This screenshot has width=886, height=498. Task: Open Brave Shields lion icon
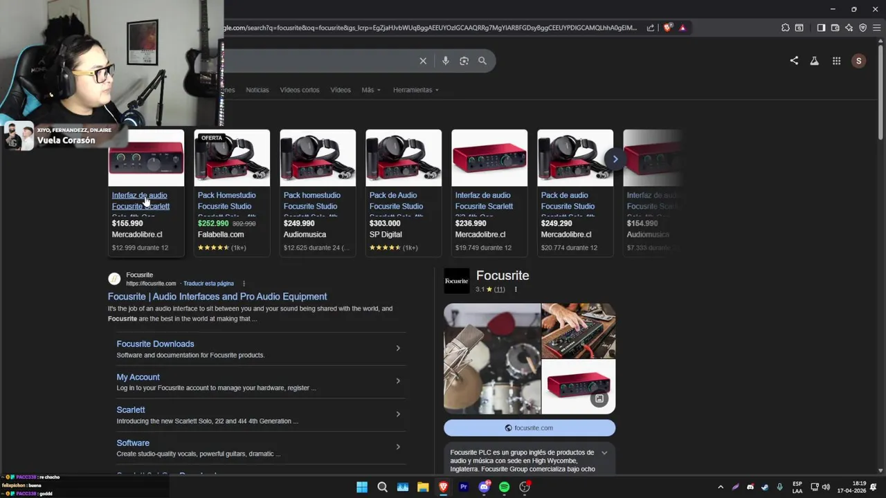coord(667,28)
